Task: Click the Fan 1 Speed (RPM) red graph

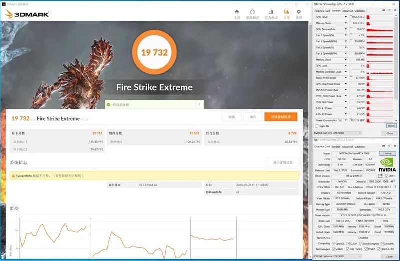Action: [x=380, y=41]
